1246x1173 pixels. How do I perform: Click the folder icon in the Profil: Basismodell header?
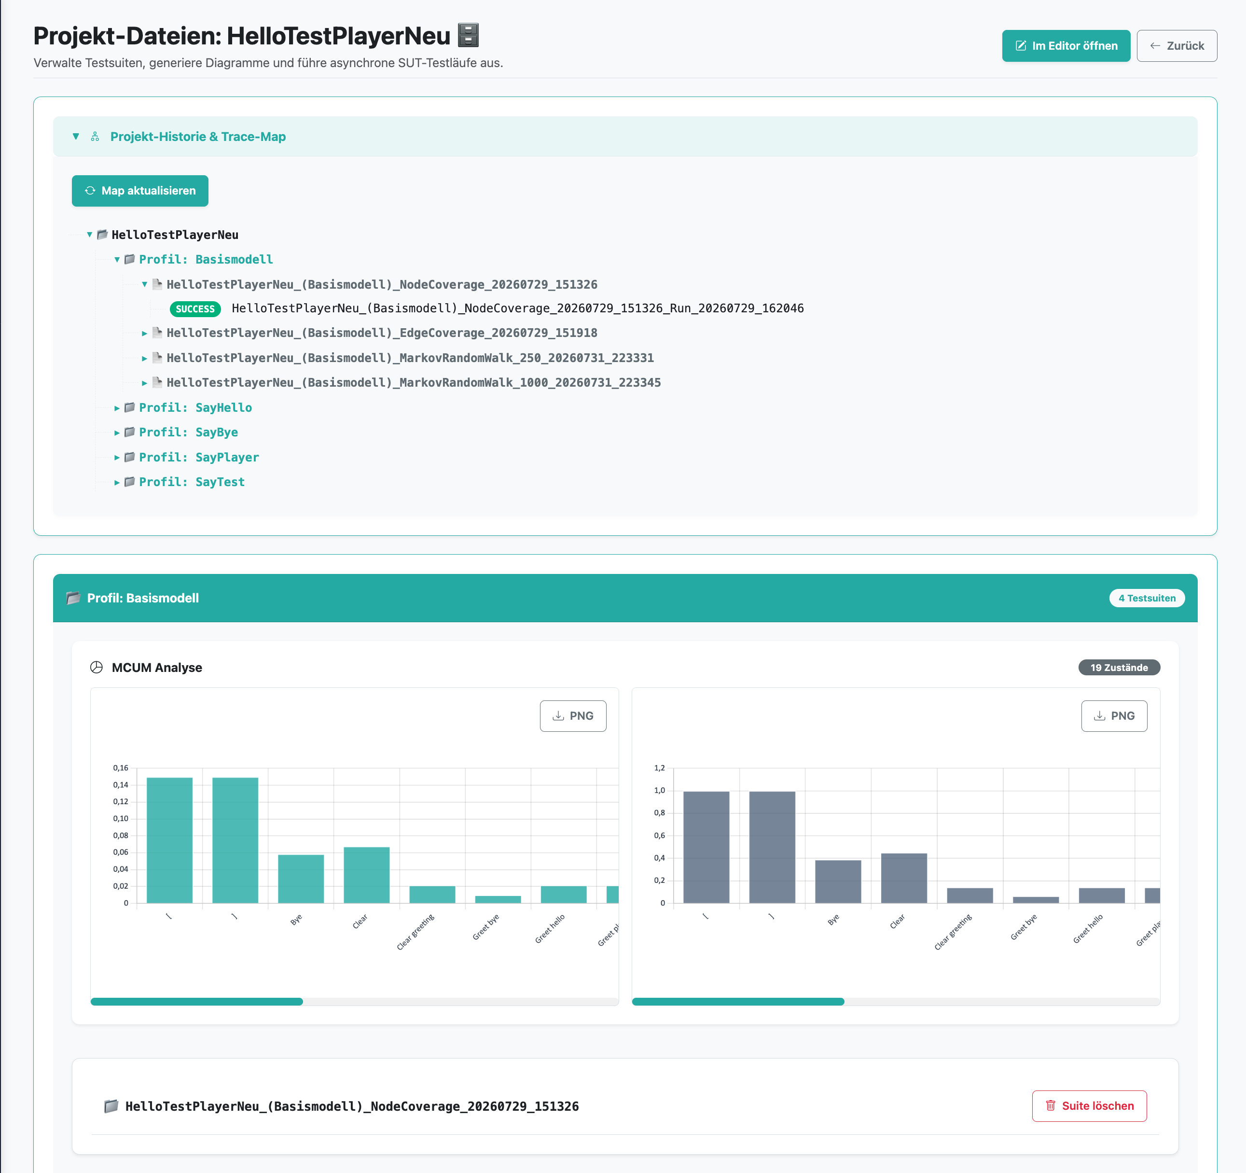73,598
